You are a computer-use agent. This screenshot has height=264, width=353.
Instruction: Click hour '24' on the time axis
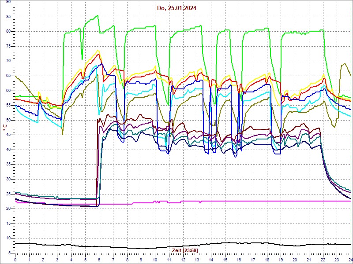click(x=350, y=260)
